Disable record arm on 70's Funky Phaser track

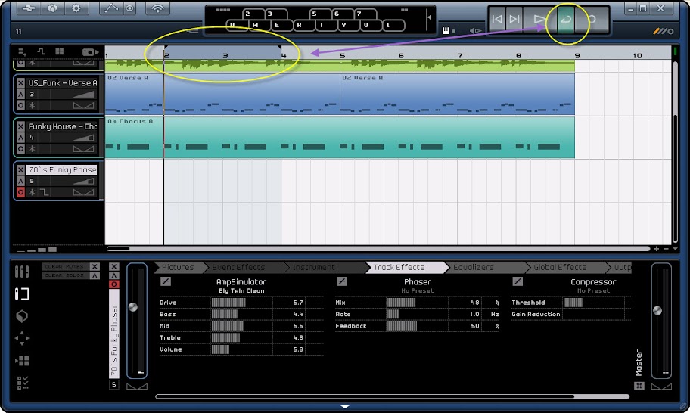point(21,192)
